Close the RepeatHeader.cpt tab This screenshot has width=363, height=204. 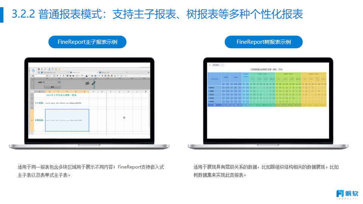(68, 73)
